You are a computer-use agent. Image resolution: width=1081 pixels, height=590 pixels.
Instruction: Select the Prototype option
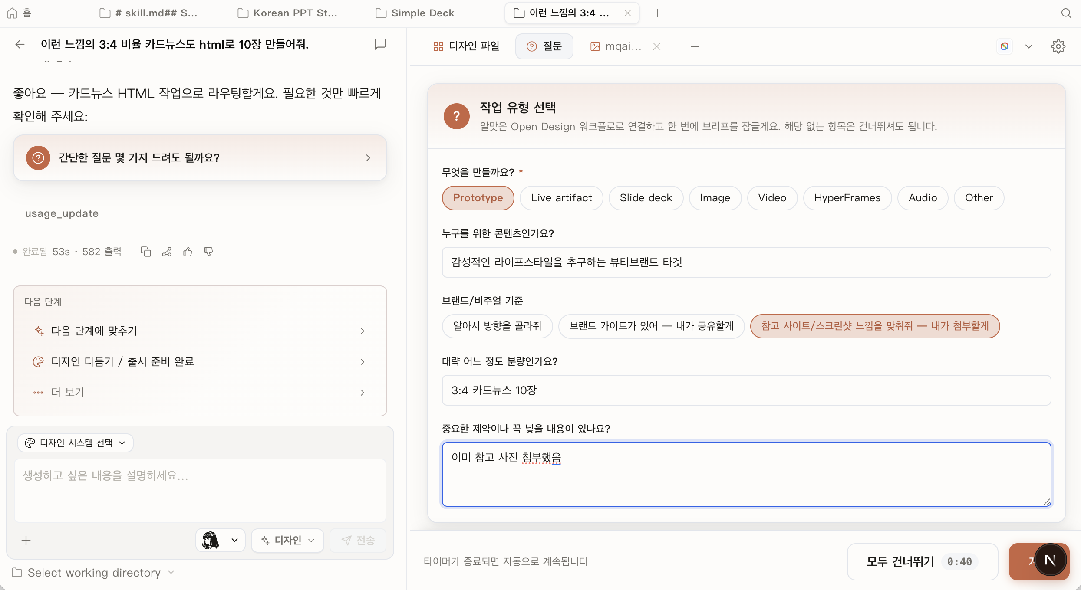coord(478,198)
